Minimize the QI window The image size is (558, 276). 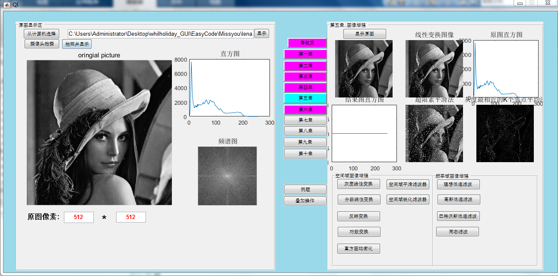point(520,3)
